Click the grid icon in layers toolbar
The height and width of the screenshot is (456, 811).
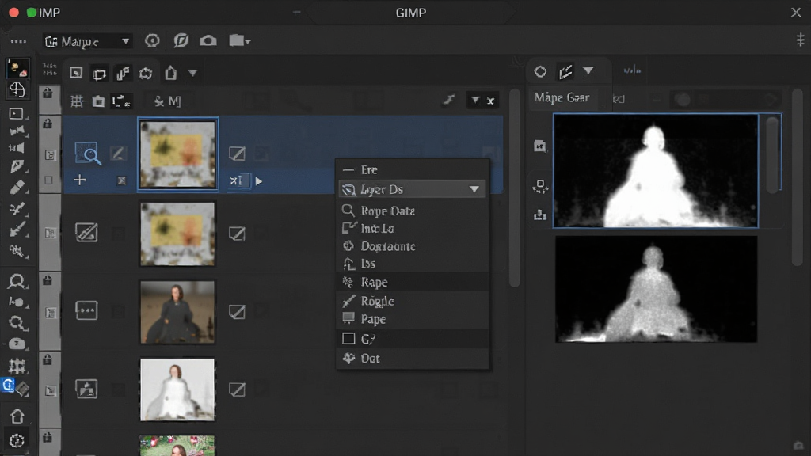77,101
